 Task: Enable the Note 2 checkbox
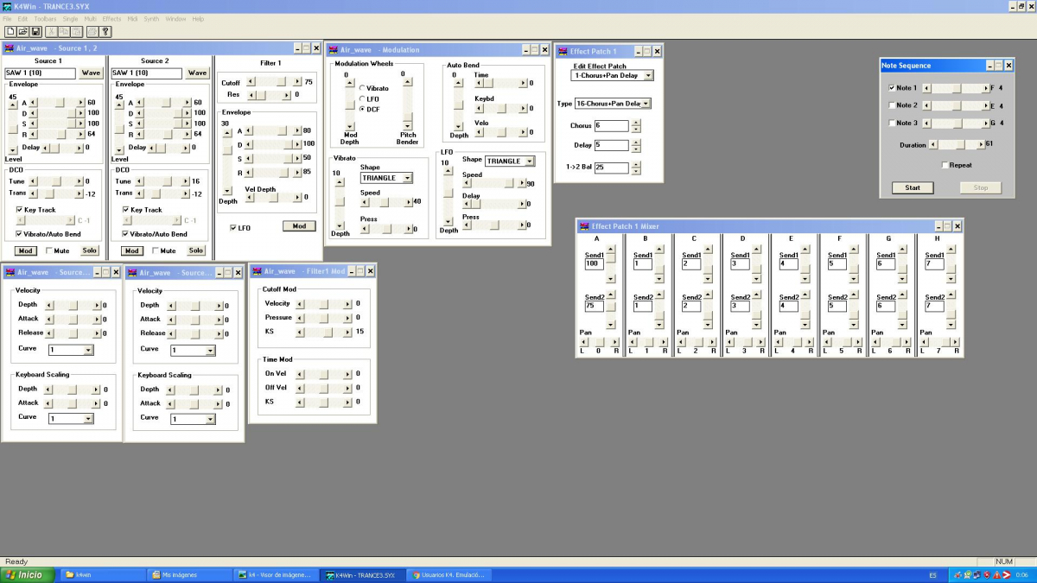tap(892, 105)
